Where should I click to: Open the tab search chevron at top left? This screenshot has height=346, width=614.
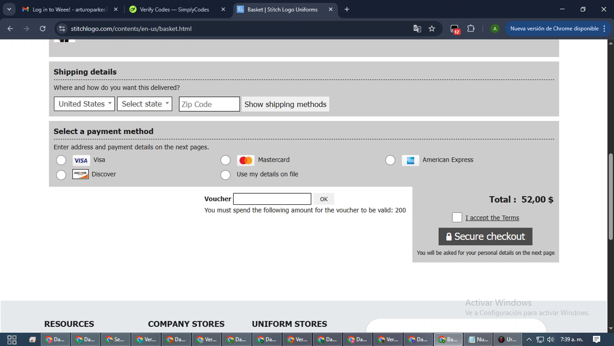click(x=9, y=9)
